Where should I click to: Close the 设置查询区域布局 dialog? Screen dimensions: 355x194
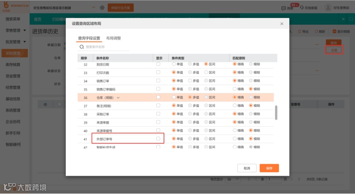(x=282, y=24)
